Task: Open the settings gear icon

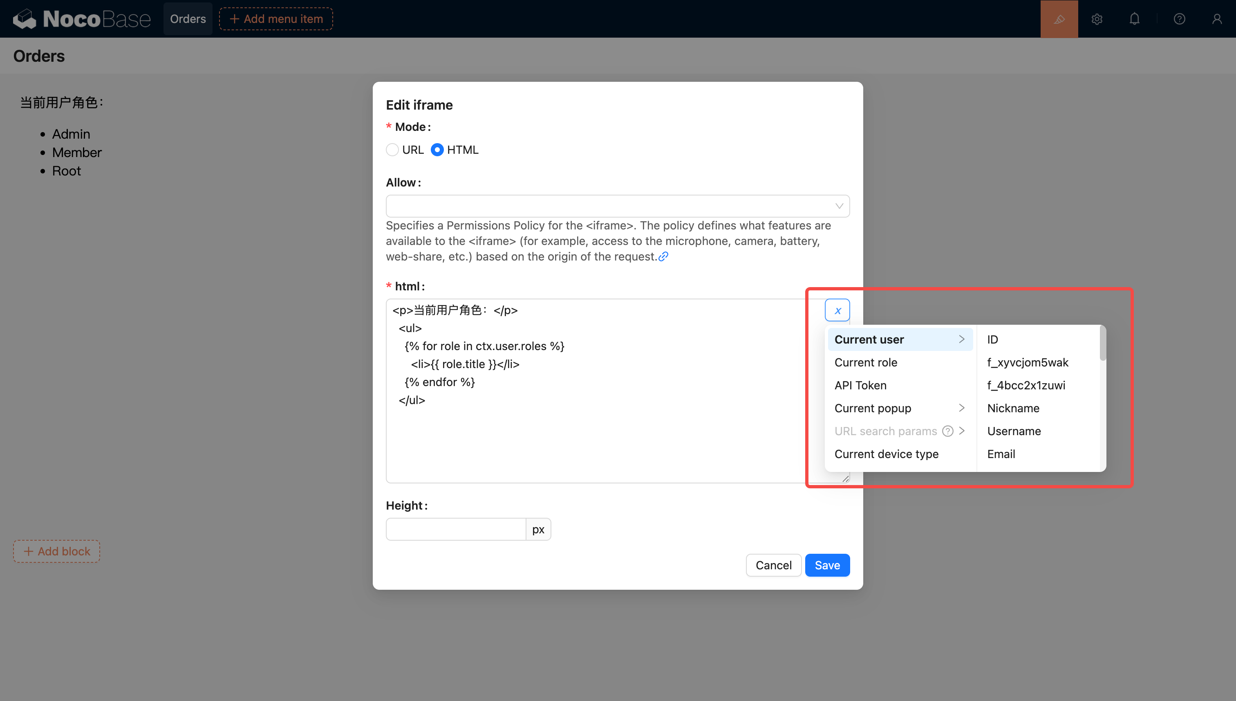Action: tap(1097, 19)
